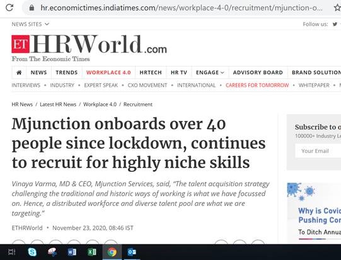The width and height of the screenshot is (341, 260).
Task: Open the HRTECH menu item
Action: pos(151,72)
